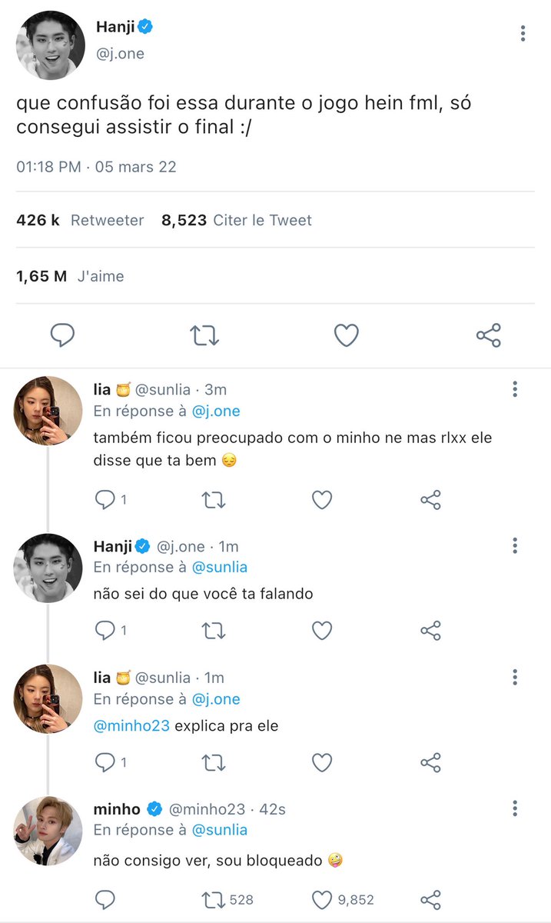551x923 pixels.
Task: Open minho's profile avatar
Action: click(x=48, y=831)
